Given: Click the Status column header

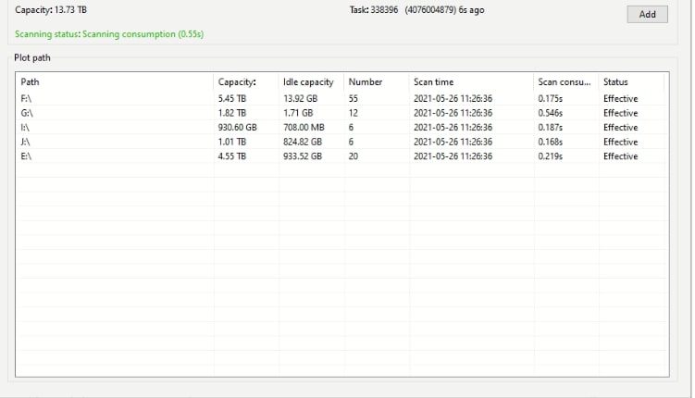Looking at the screenshot, I should [632, 82].
